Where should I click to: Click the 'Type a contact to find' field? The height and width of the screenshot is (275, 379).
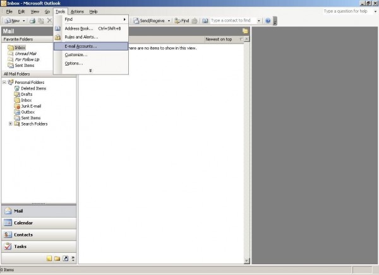233,21
